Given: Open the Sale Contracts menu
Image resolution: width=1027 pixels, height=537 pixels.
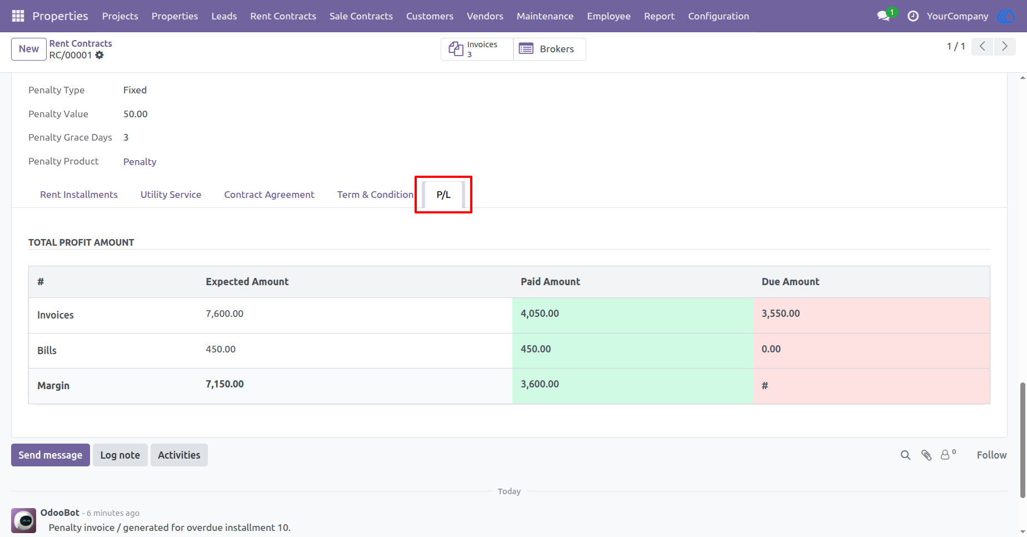Looking at the screenshot, I should pyautogui.click(x=361, y=16).
